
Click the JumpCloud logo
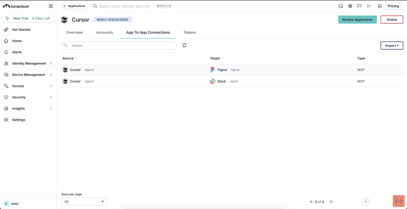point(16,6)
